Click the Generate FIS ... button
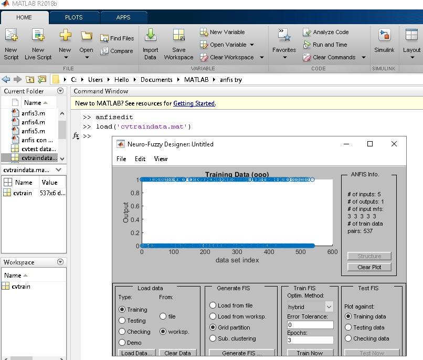 point(242,353)
